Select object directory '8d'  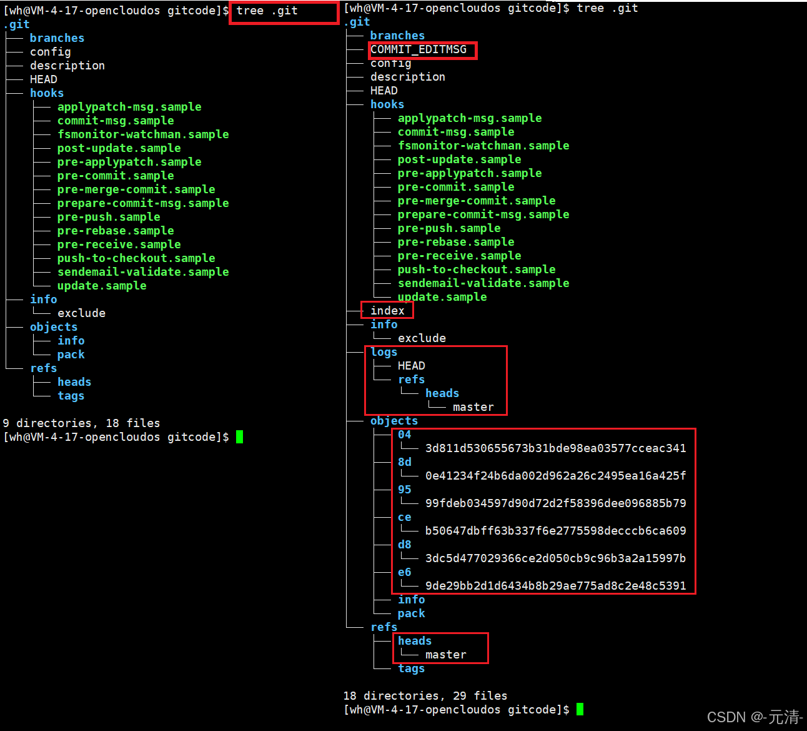404,462
